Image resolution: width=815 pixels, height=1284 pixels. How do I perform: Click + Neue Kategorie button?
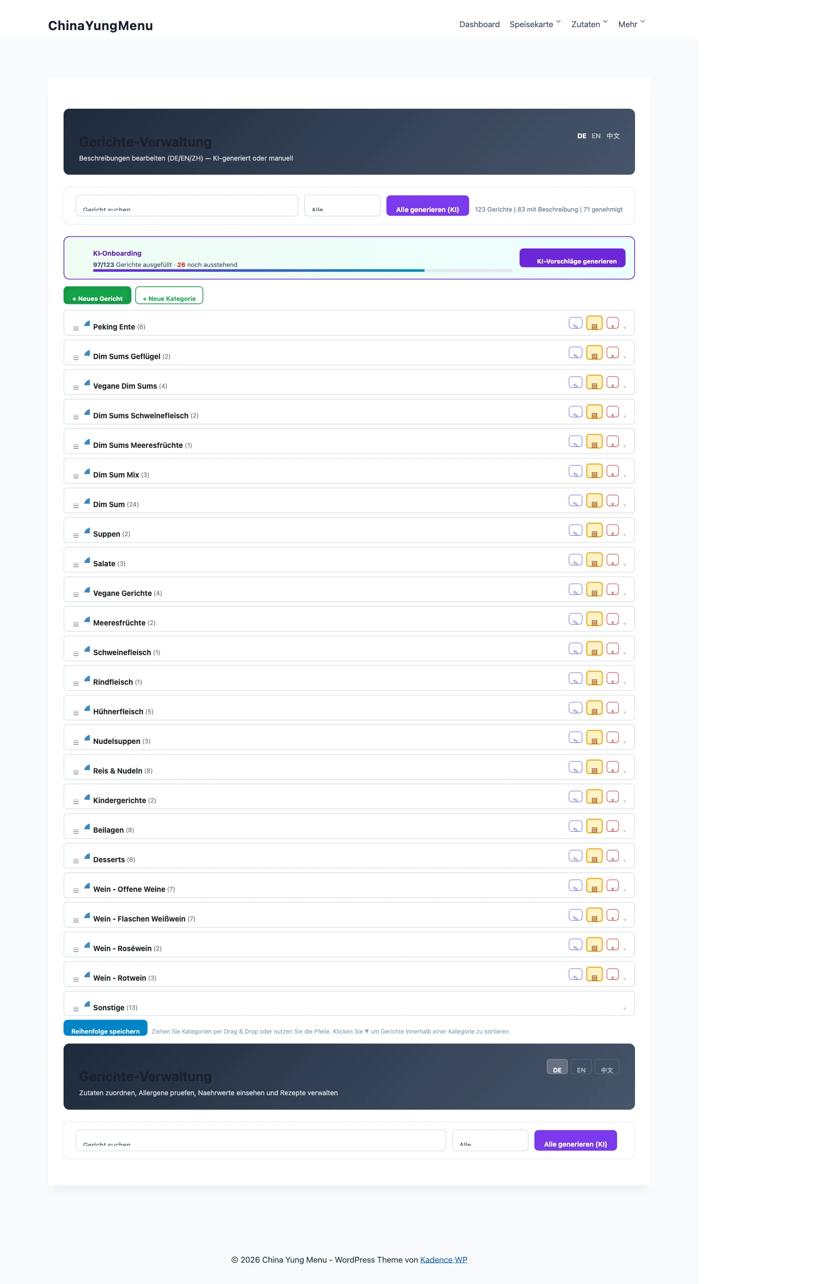point(169,296)
